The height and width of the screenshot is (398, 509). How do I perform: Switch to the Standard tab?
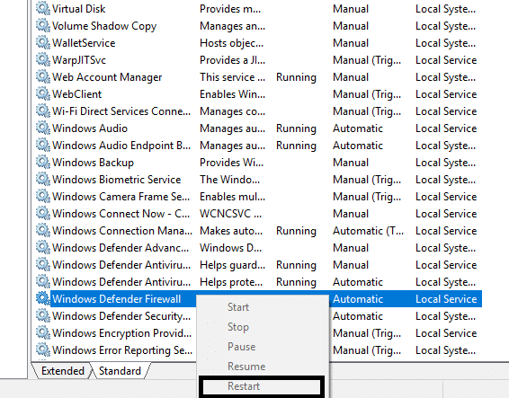click(120, 371)
